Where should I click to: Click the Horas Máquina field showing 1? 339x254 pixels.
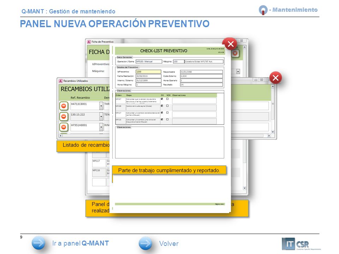coord(148,85)
